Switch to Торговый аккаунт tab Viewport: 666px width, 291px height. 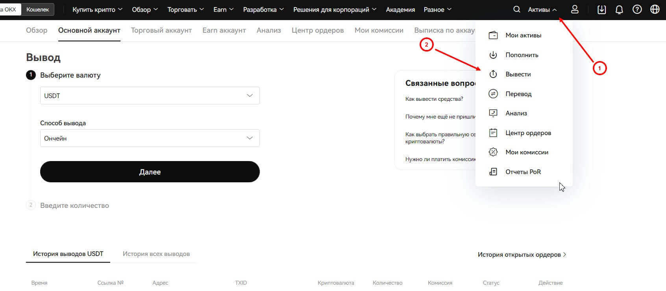[x=161, y=30]
